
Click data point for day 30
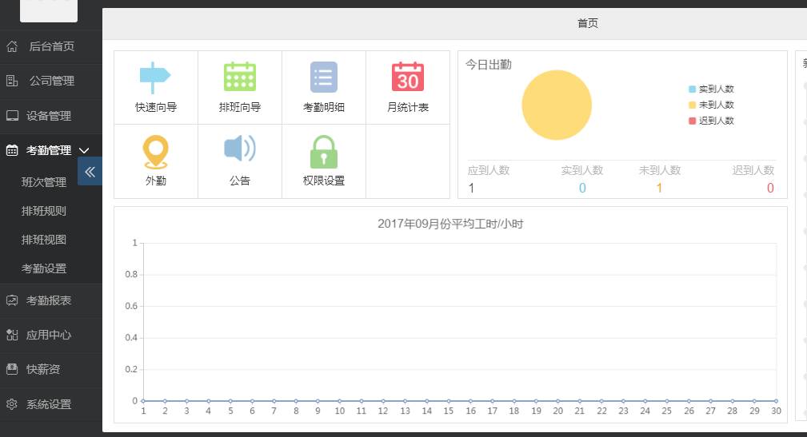[776, 400]
